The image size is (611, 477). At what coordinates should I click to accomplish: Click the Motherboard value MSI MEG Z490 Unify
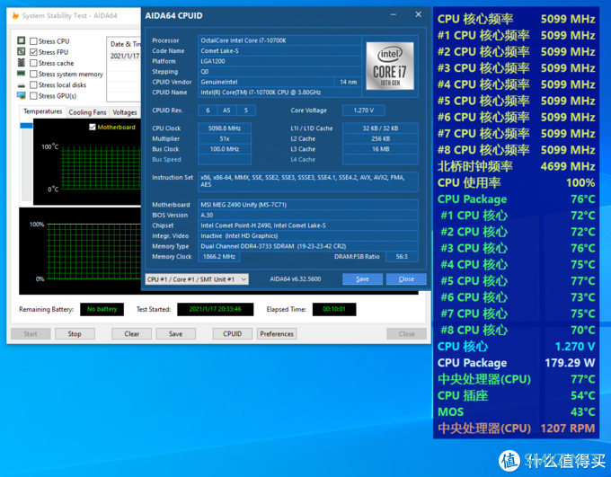(308, 205)
